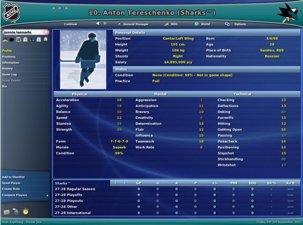Sort stats by the PIM column header

click(x=234, y=183)
